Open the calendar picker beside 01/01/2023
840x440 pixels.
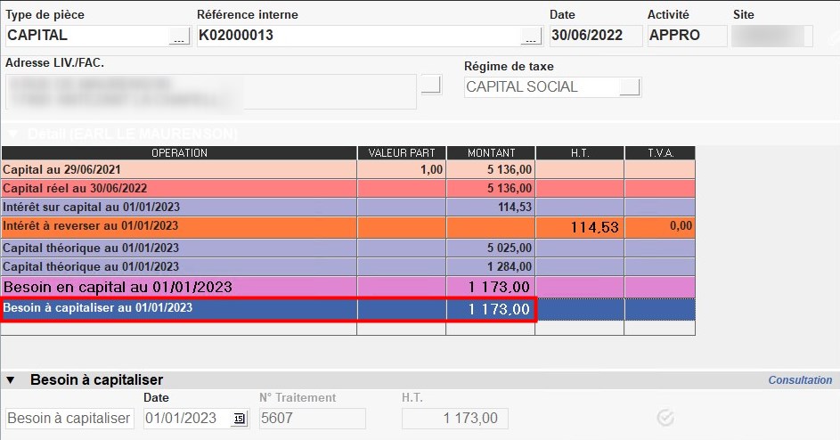pyautogui.click(x=239, y=419)
